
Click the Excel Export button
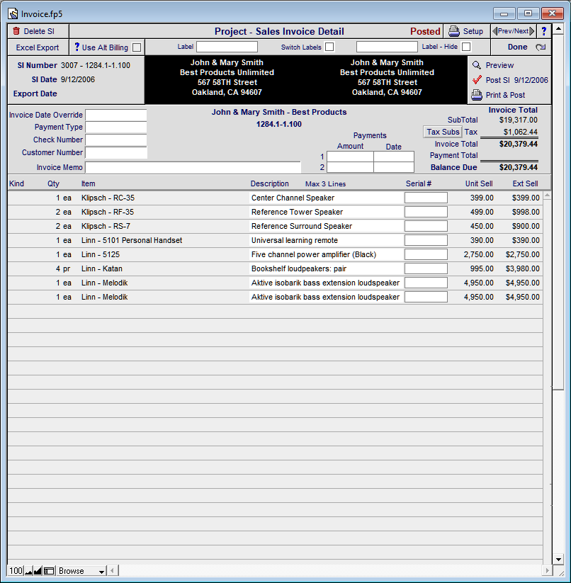38,47
